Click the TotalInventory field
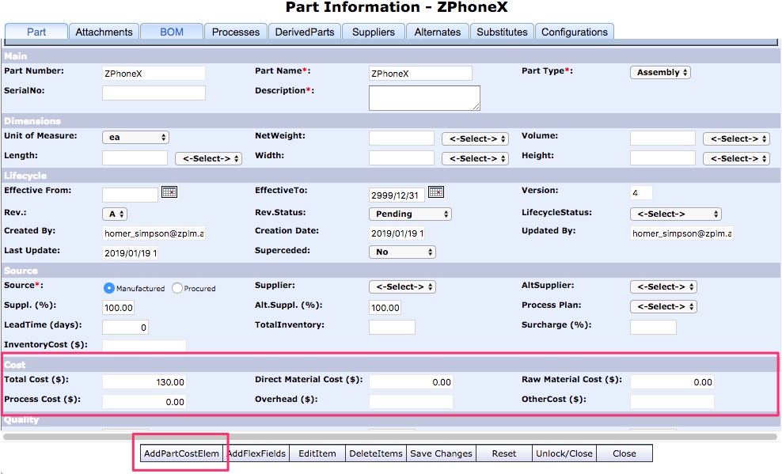The height and width of the screenshot is (474, 782). point(392,327)
